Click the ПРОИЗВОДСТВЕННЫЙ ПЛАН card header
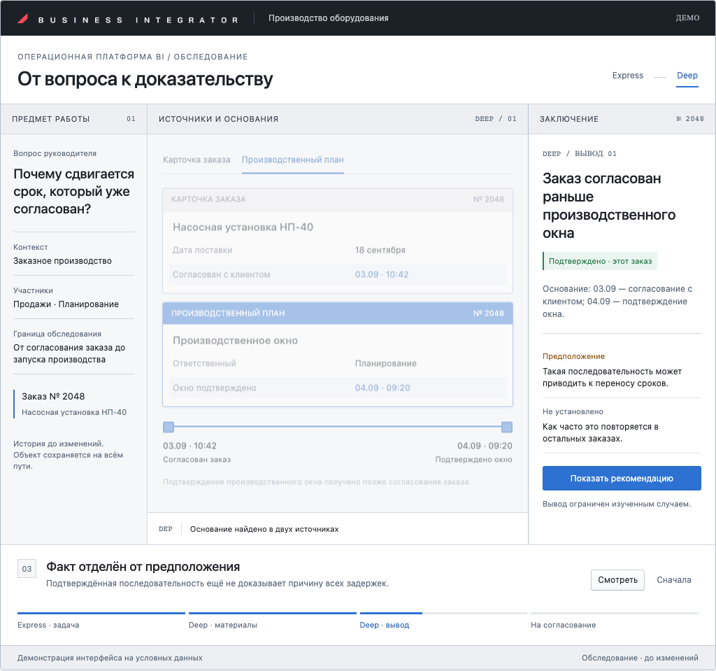The width and height of the screenshot is (716, 671). click(338, 313)
